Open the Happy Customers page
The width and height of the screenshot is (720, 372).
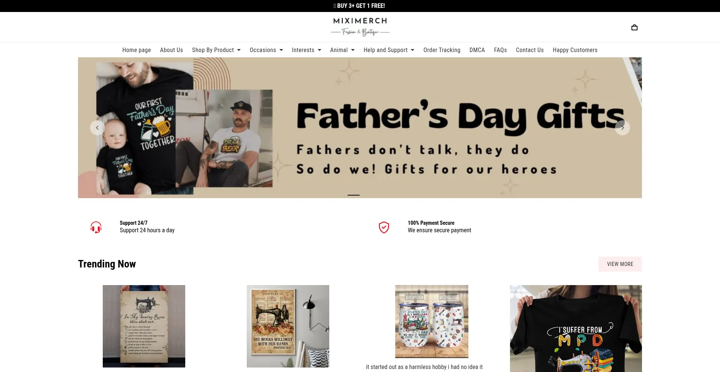575,50
